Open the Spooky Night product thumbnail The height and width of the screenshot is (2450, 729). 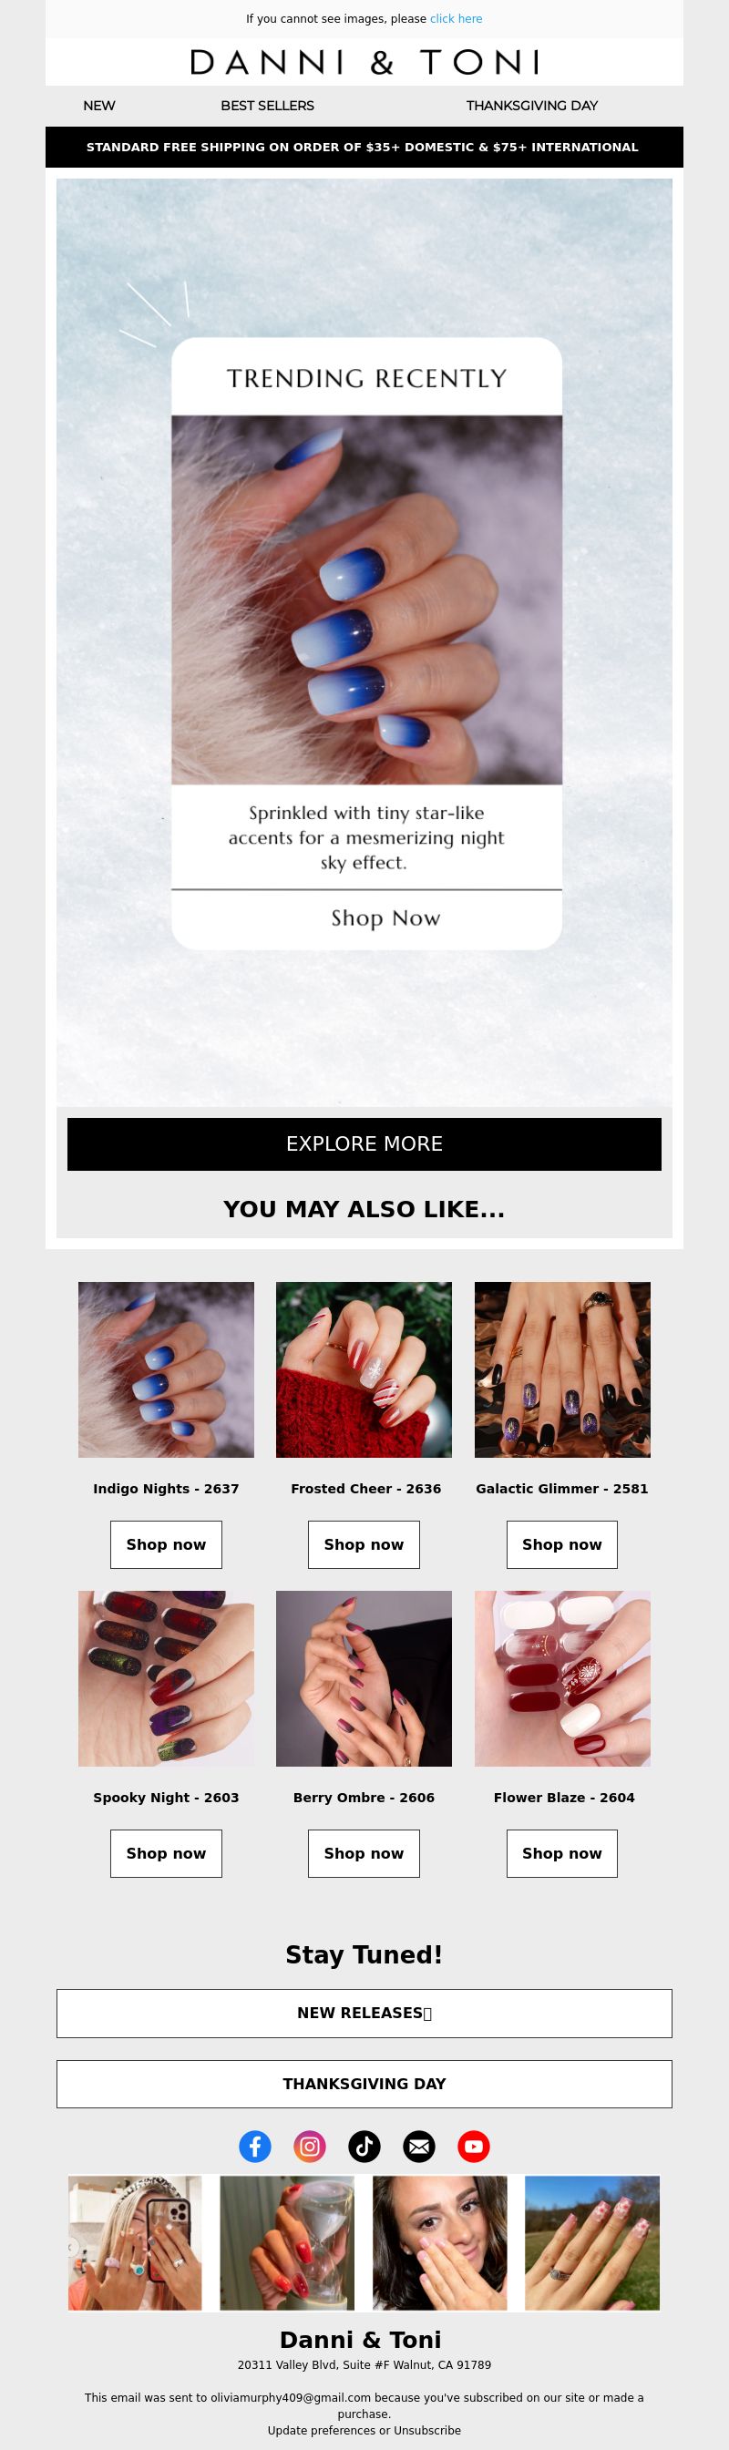[167, 1678]
